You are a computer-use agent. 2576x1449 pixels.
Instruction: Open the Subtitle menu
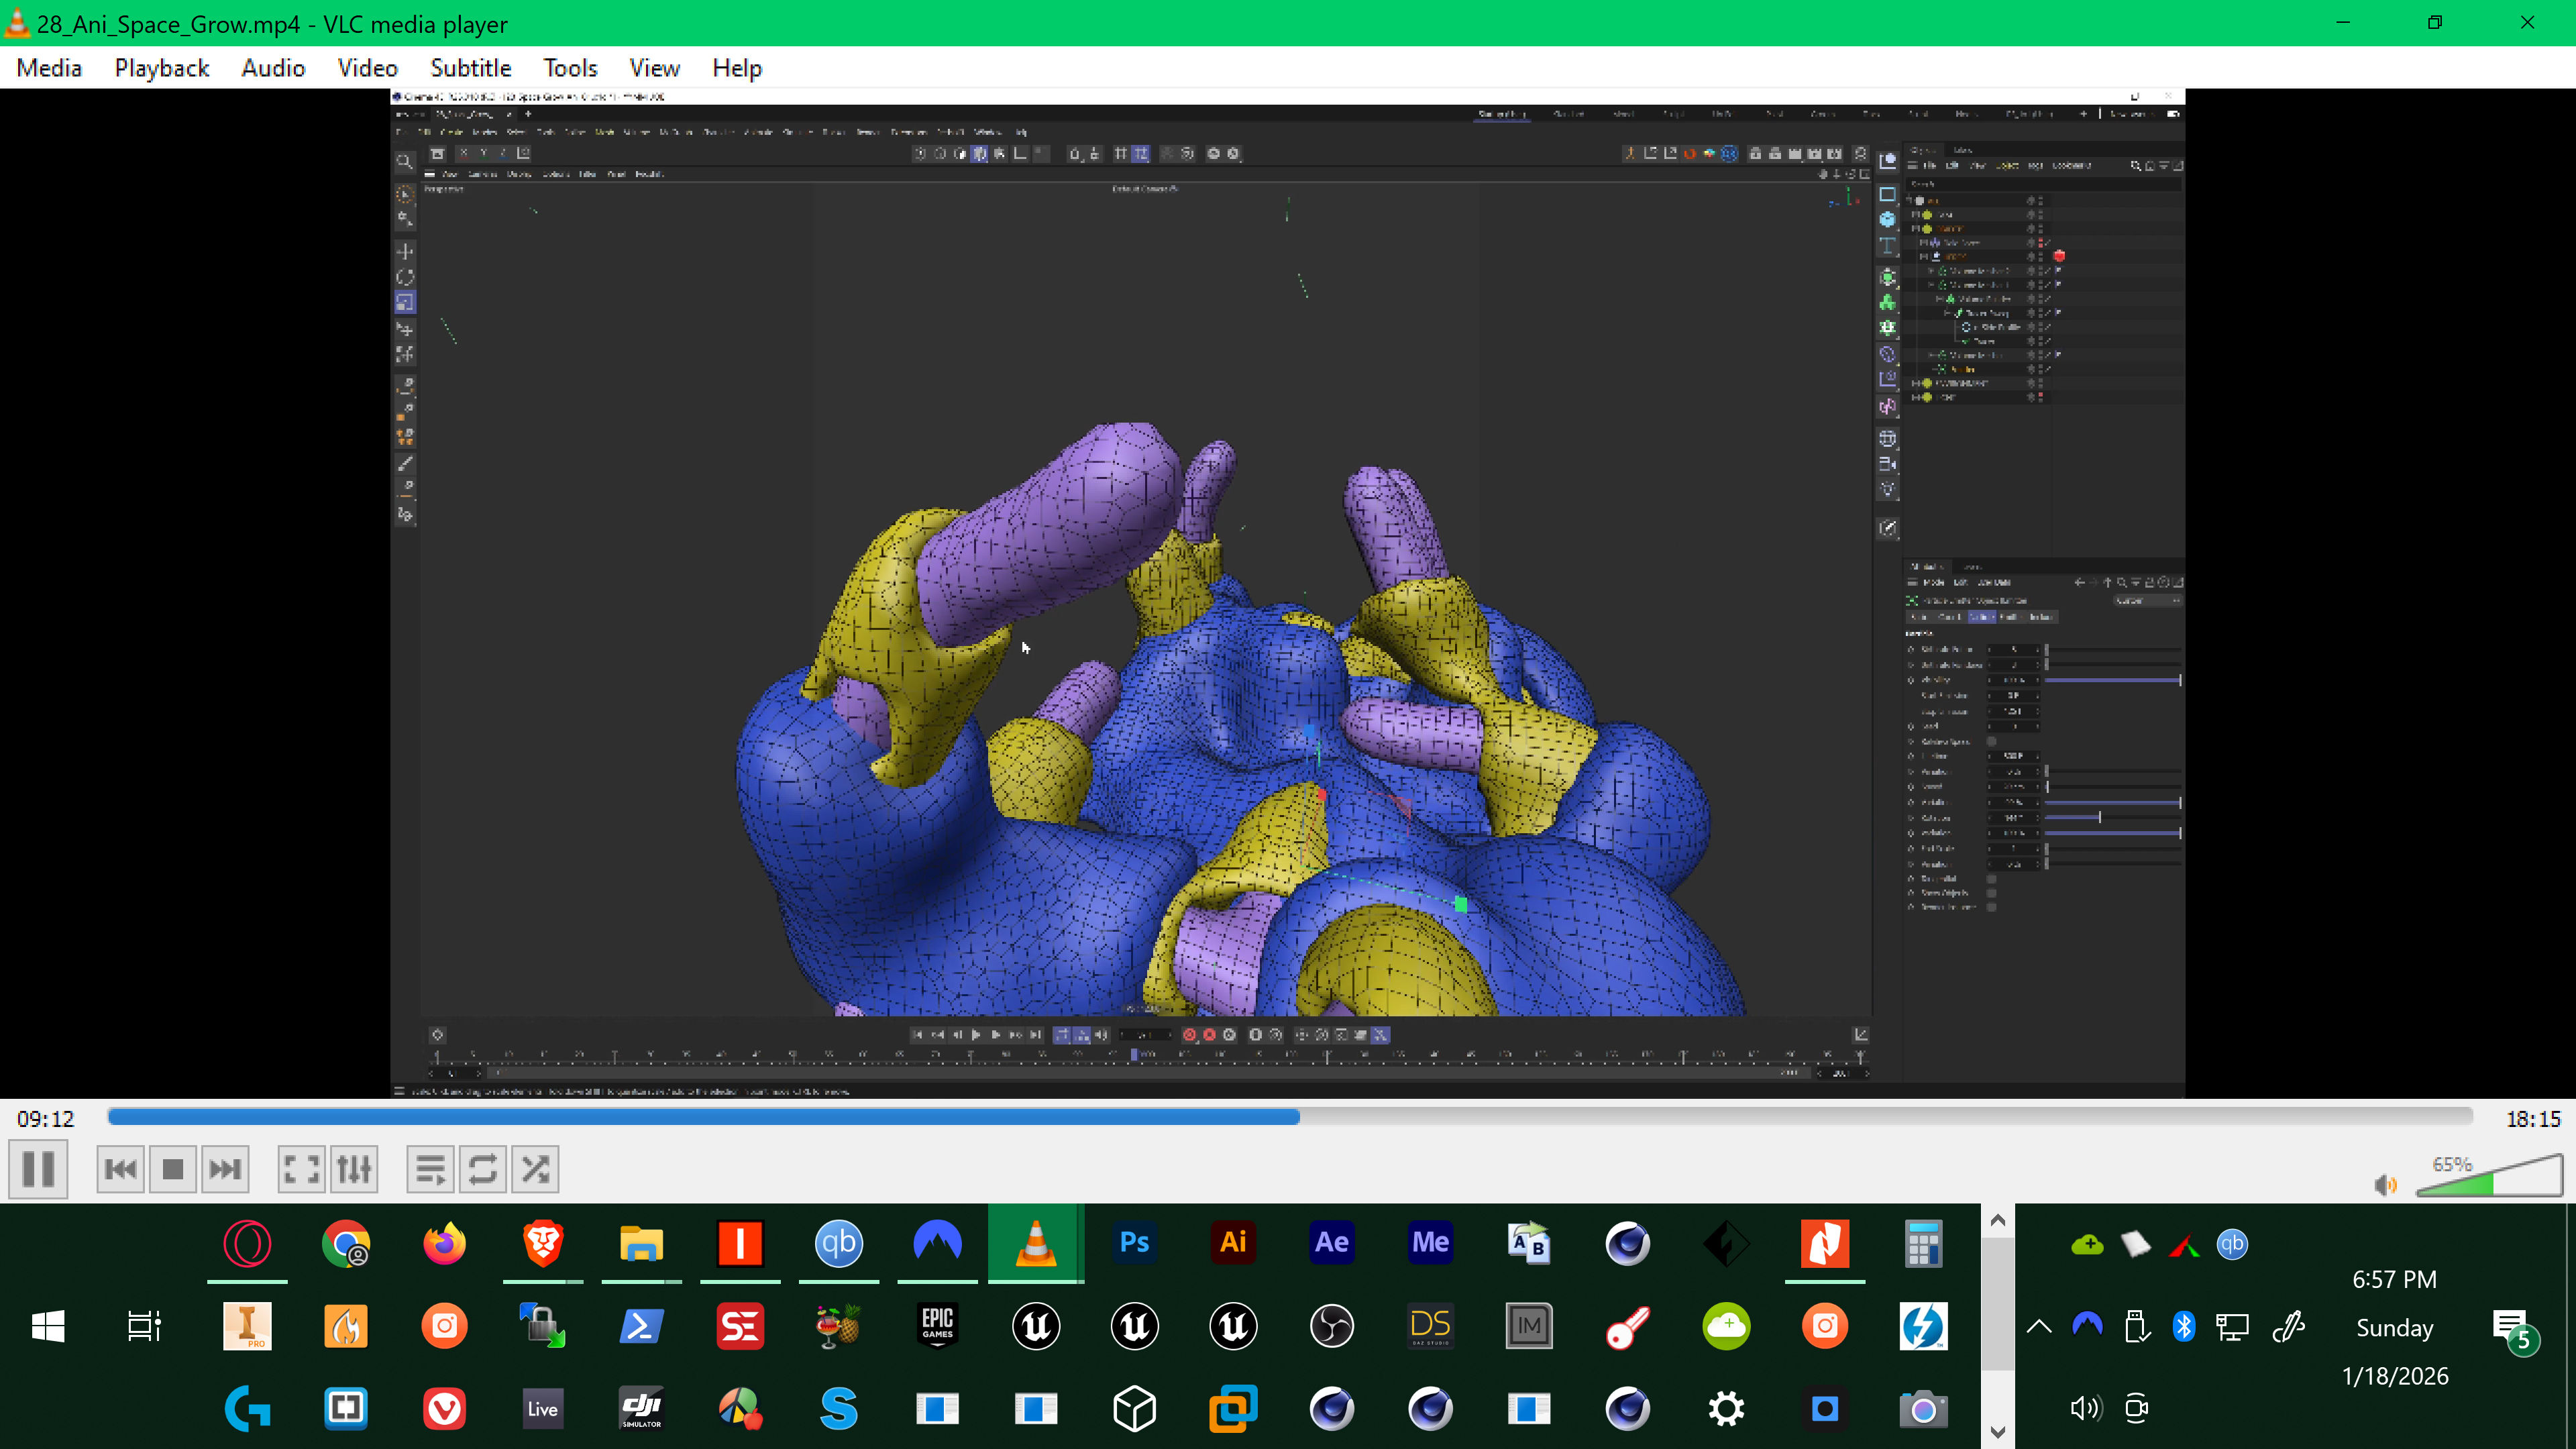click(x=470, y=68)
